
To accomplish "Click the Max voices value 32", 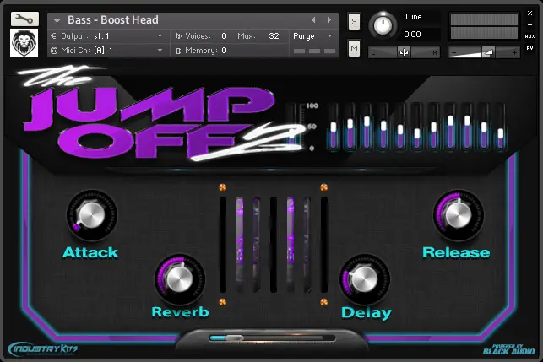I will pyautogui.click(x=274, y=36).
